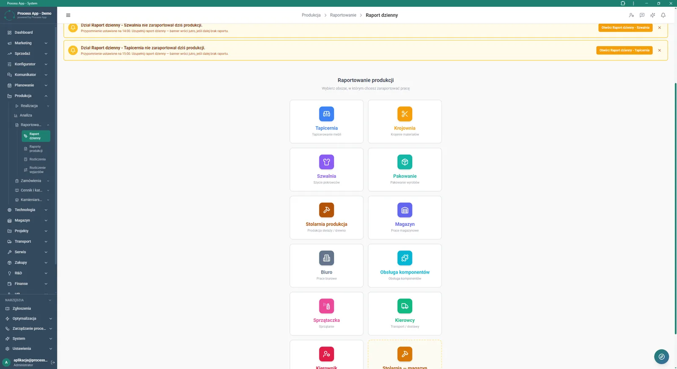Image resolution: width=677 pixels, height=369 pixels.
Task: Click Otwórz Raport dzienny - Szwalnia button
Action: [625, 27]
